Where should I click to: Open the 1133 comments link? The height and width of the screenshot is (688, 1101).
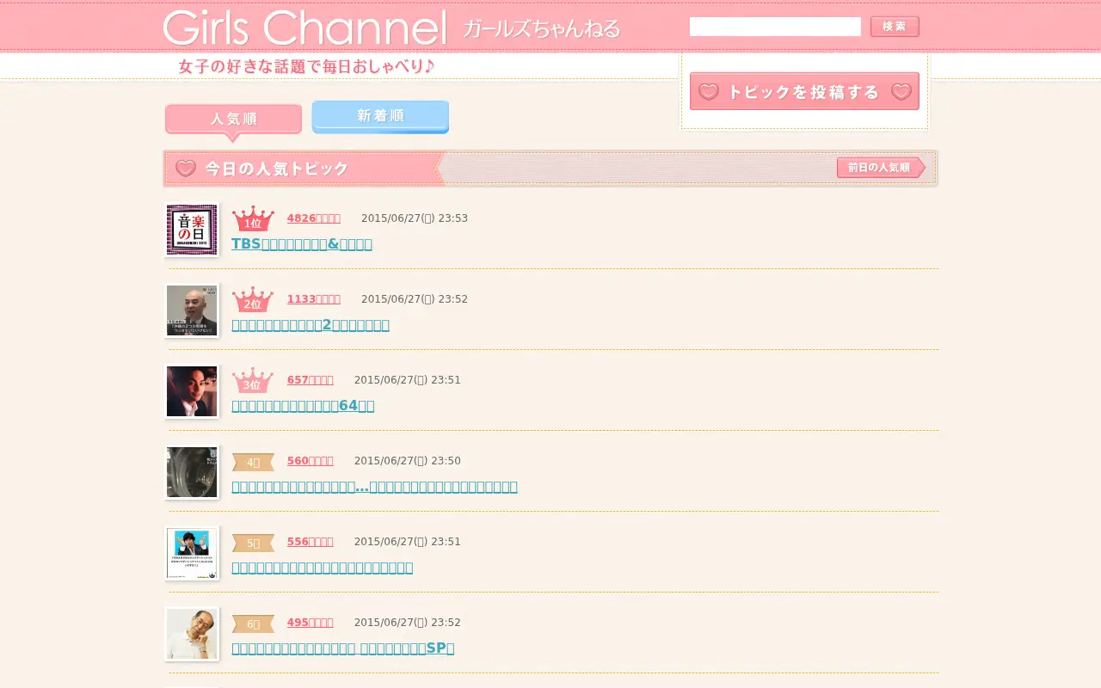point(314,299)
